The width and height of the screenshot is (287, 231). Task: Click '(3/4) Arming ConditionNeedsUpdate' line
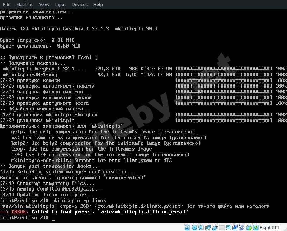pyautogui.click(x=51, y=189)
